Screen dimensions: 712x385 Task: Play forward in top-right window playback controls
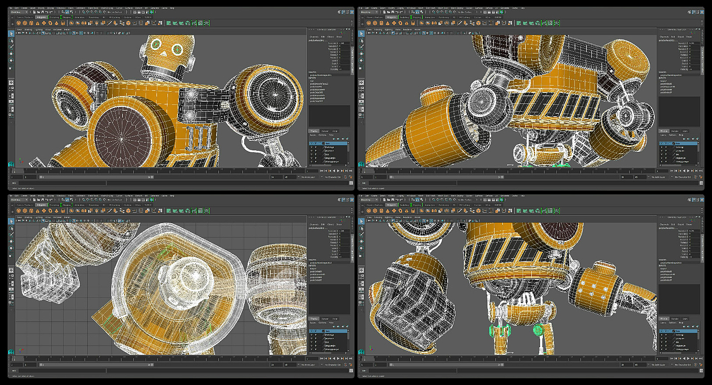pos(689,171)
